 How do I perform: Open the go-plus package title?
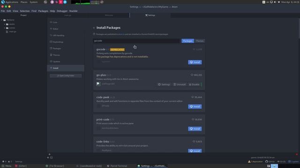coord(101,75)
